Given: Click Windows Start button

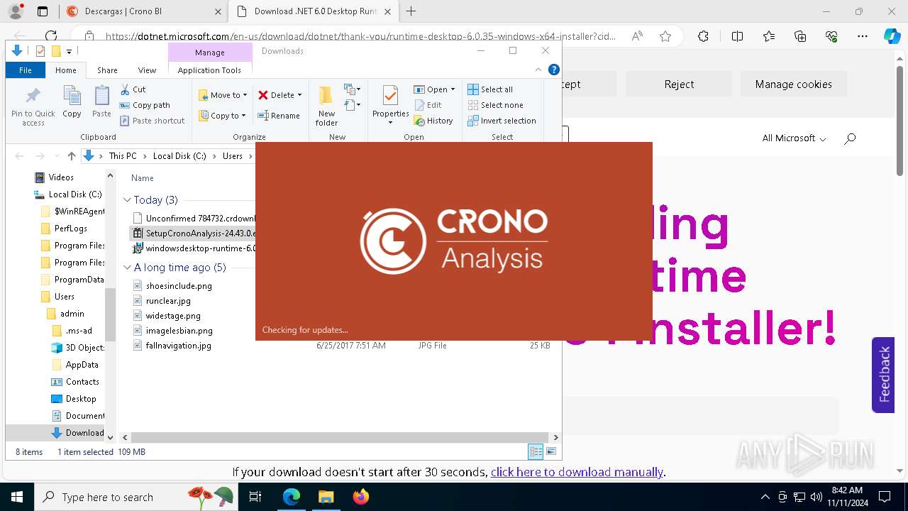Looking at the screenshot, I should 16,497.
